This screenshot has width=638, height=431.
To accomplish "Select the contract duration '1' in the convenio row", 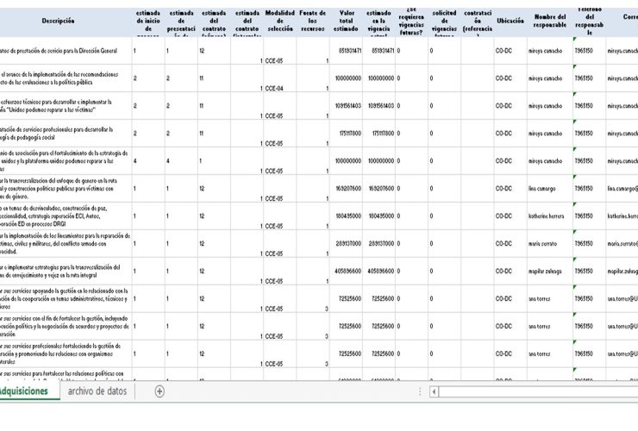I will [x=214, y=160].
